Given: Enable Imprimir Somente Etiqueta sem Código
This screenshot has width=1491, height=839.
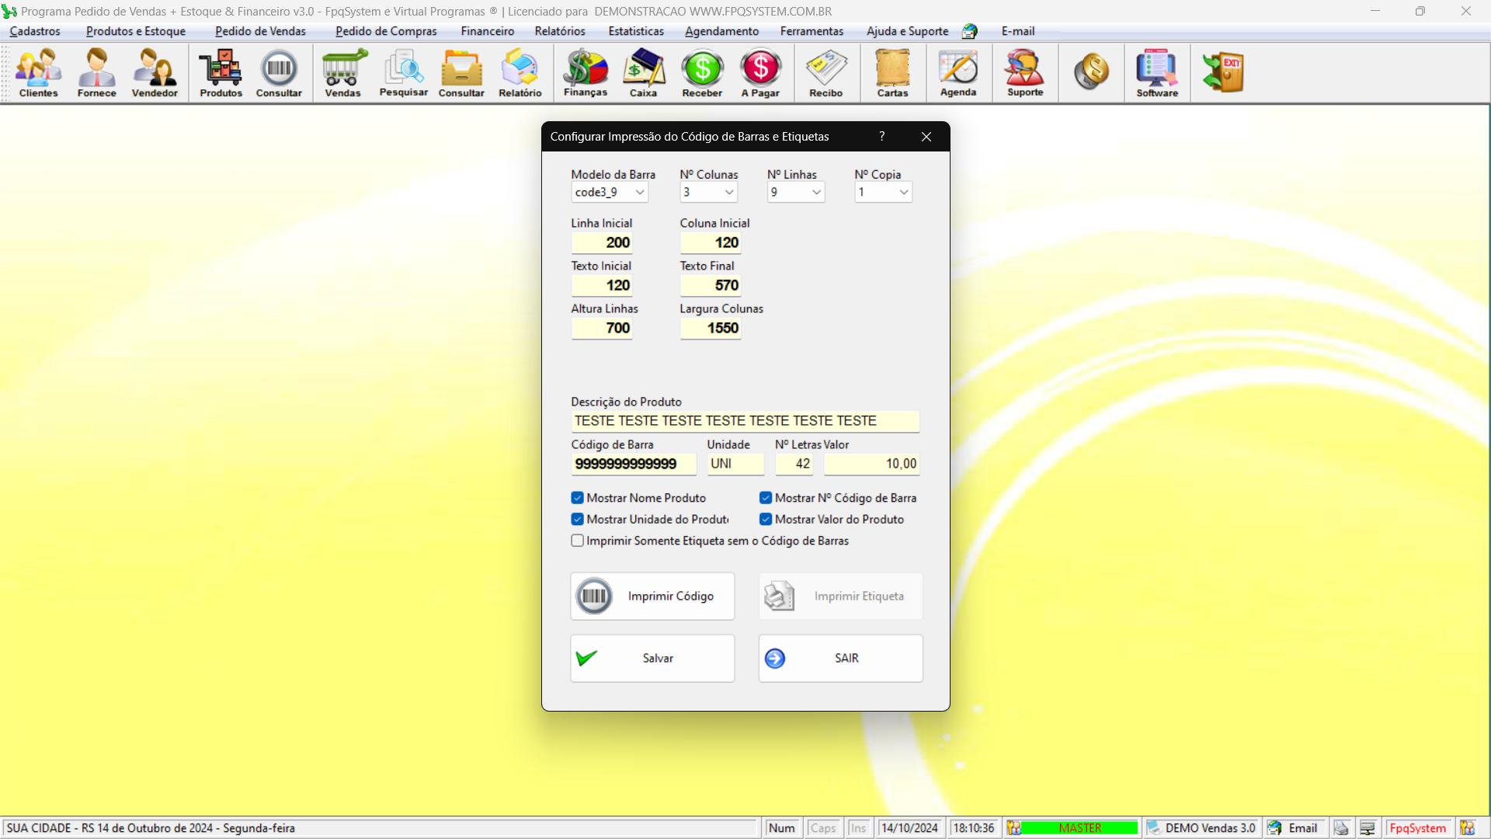Looking at the screenshot, I should click(x=577, y=541).
